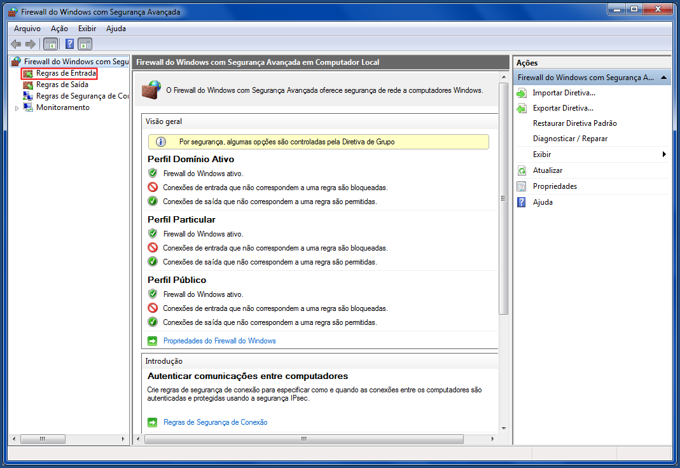Expand the Monitoramento tree node
Image resolution: width=680 pixels, height=468 pixels.
click(17, 108)
